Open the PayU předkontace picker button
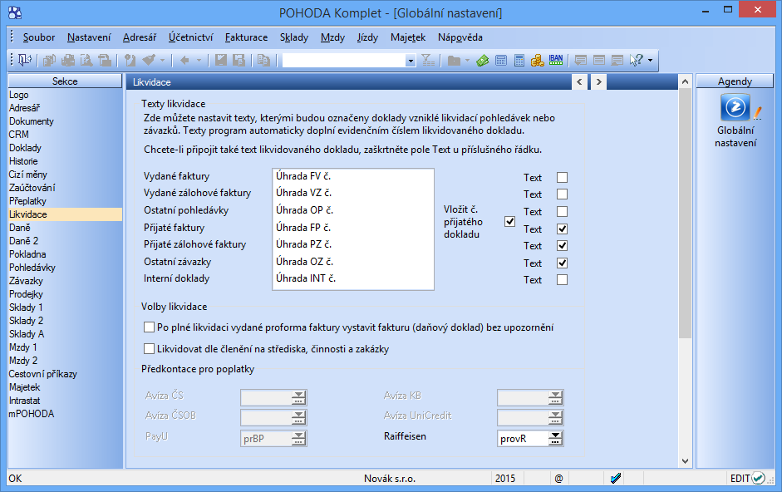Image resolution: width=782 pixels, height=492 pixels. coord(298,438)
